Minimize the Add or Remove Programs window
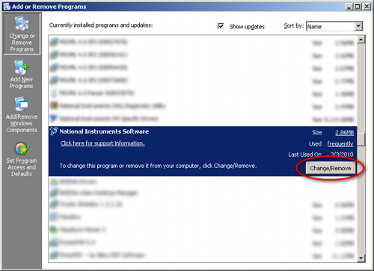The width and height of the screenshot is (374, 271). click(349, 7)
